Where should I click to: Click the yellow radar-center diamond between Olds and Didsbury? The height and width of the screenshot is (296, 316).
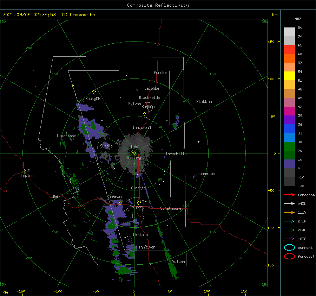(x=134, y=153)
